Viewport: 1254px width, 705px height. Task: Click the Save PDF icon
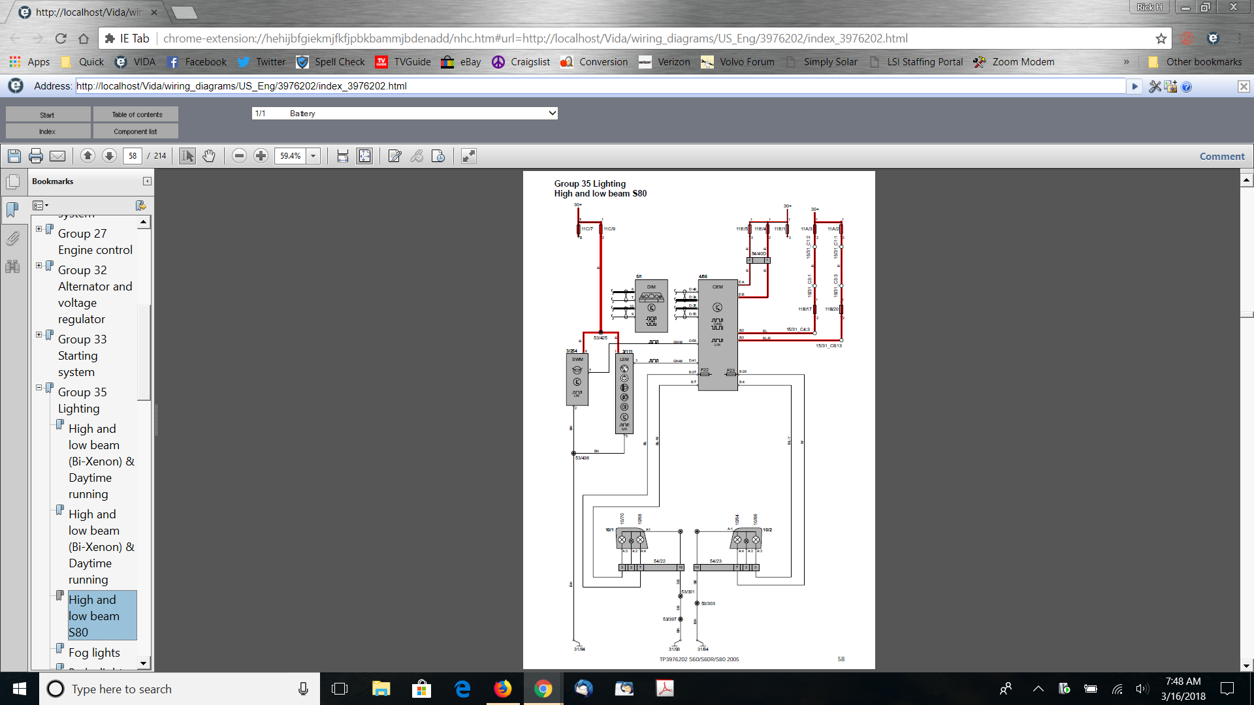14,156
